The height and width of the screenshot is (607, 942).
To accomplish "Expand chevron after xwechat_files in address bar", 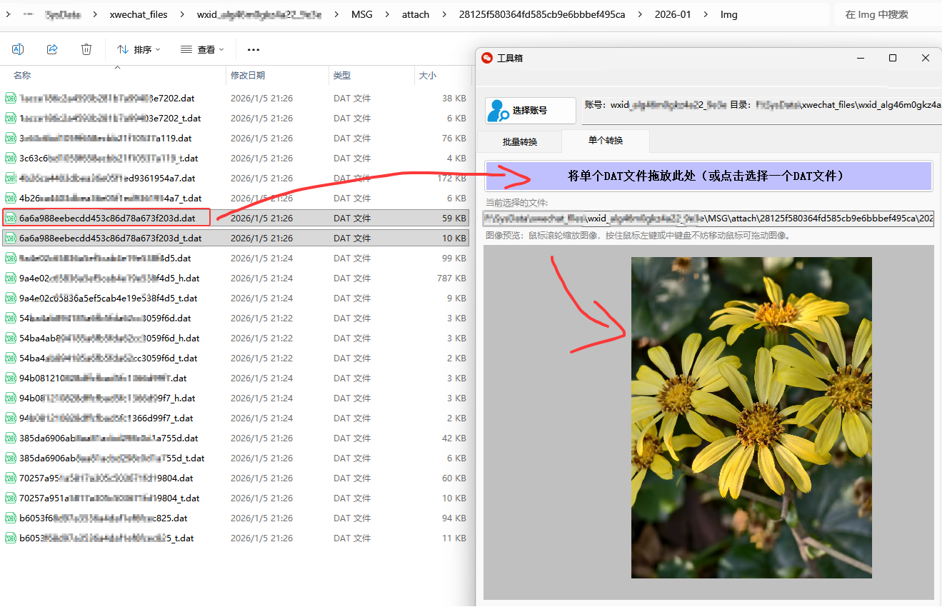I will coord(182,14).
